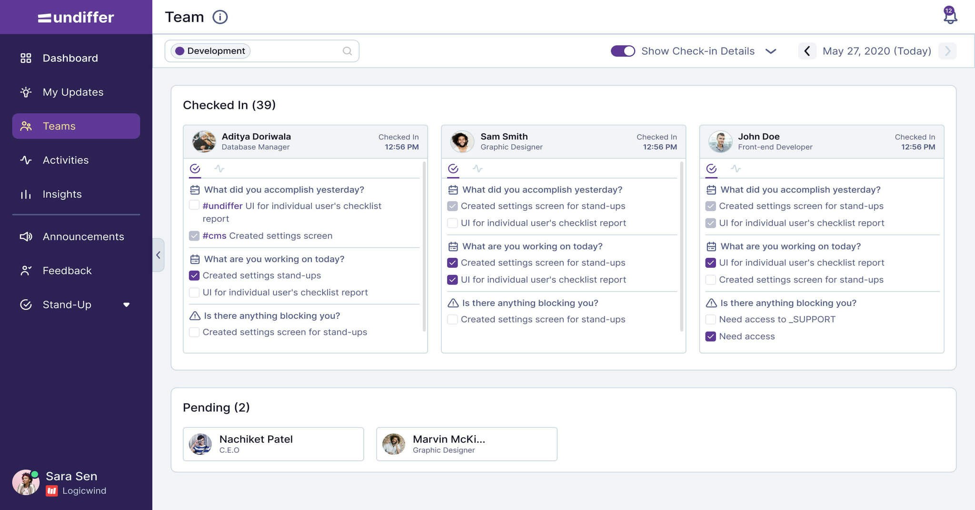Click the Feedback person icon
The height and width of the screenshot is (510, 975).
tap(26, 271)
